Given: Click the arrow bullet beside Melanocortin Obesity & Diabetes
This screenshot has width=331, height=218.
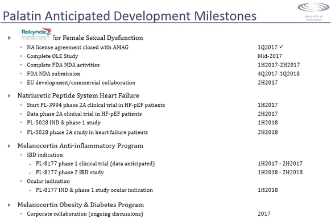Looking at the screenshot, I should click(x=9, y=205).
